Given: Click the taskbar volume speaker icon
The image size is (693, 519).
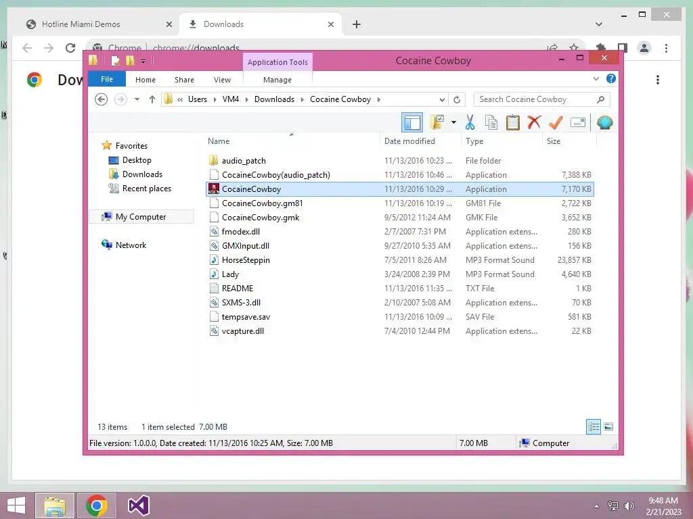Looking at the screenshot, I should [x=629, y=506].
